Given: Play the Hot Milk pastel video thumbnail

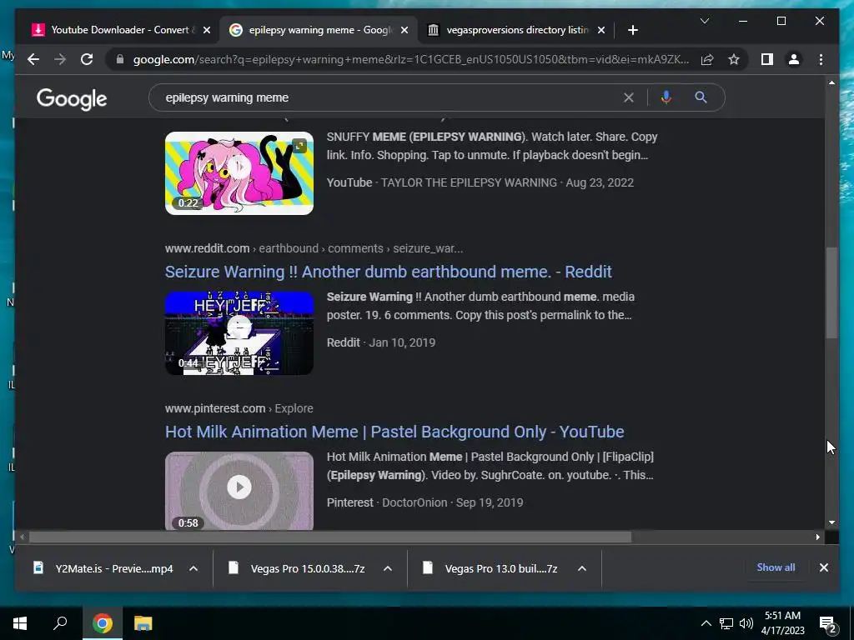Looking at the screenshot, I should [239, 490].
